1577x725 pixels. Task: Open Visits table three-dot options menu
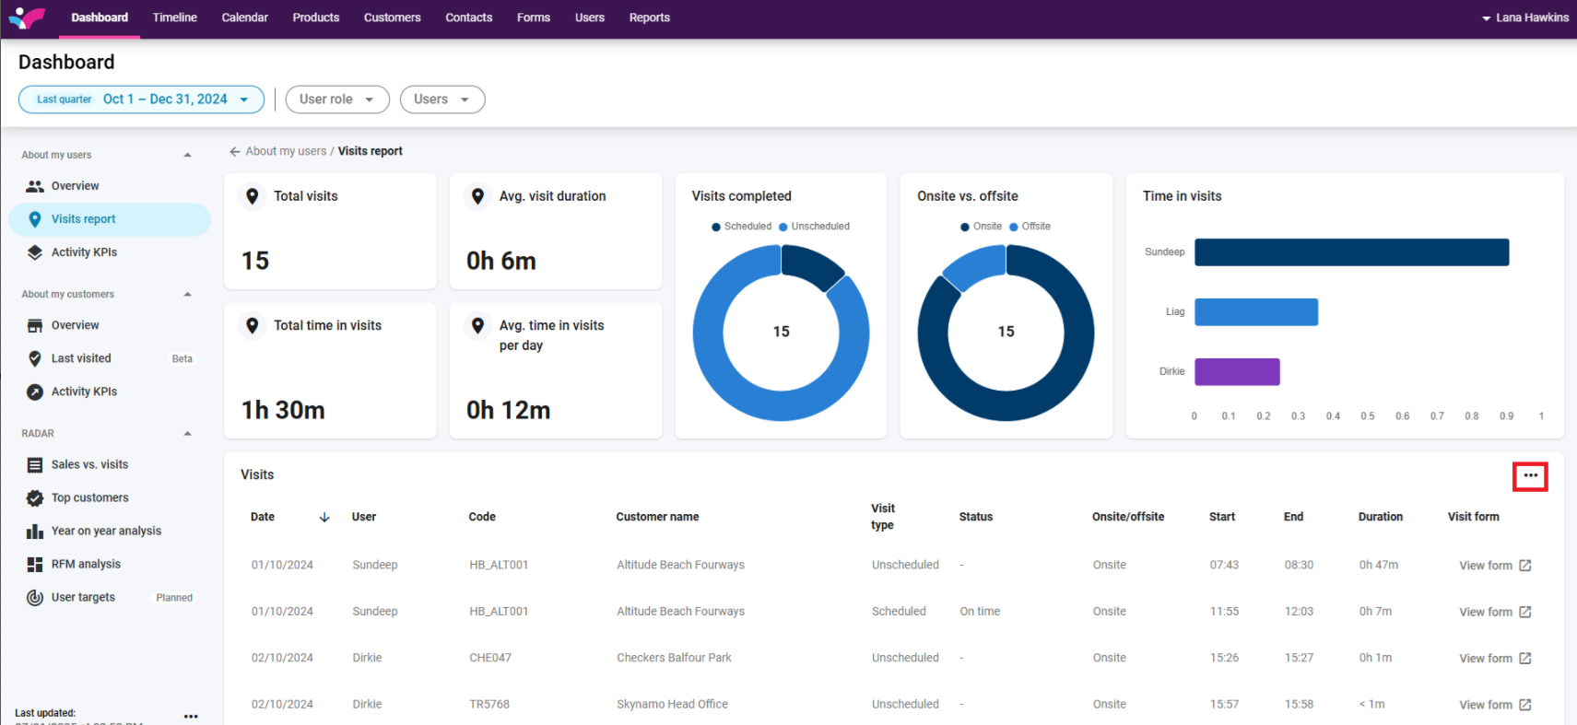coord(1530,476)
